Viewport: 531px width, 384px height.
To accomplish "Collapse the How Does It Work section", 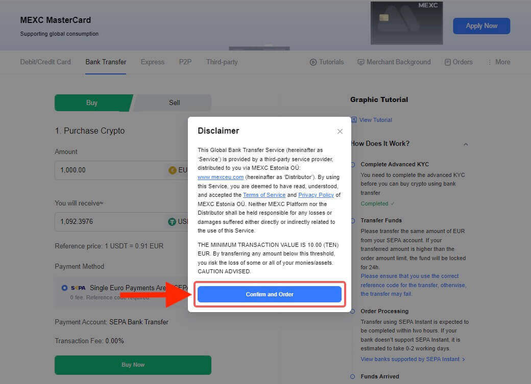I will click(466, 144).
